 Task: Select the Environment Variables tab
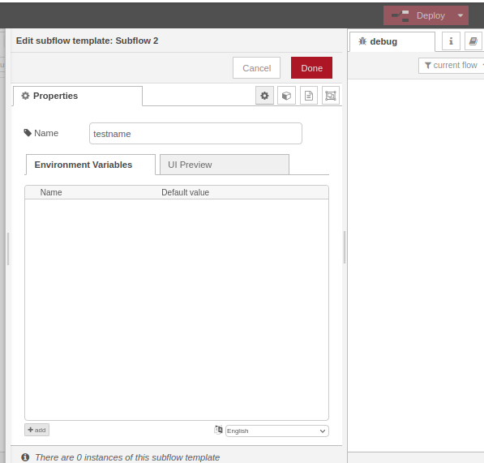[91, 165]
